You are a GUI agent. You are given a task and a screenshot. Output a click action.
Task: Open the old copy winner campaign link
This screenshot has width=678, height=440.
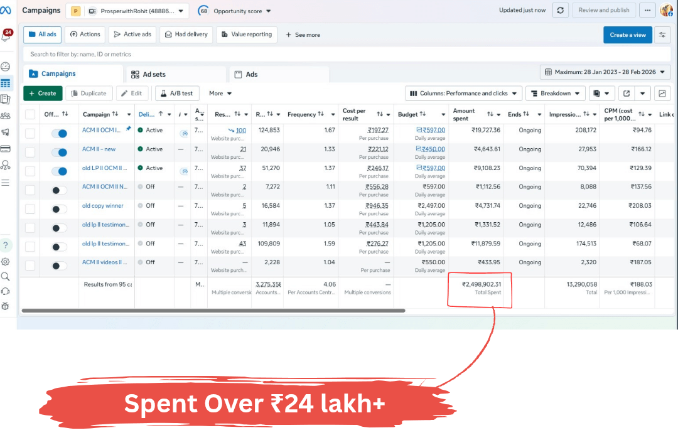103,206
